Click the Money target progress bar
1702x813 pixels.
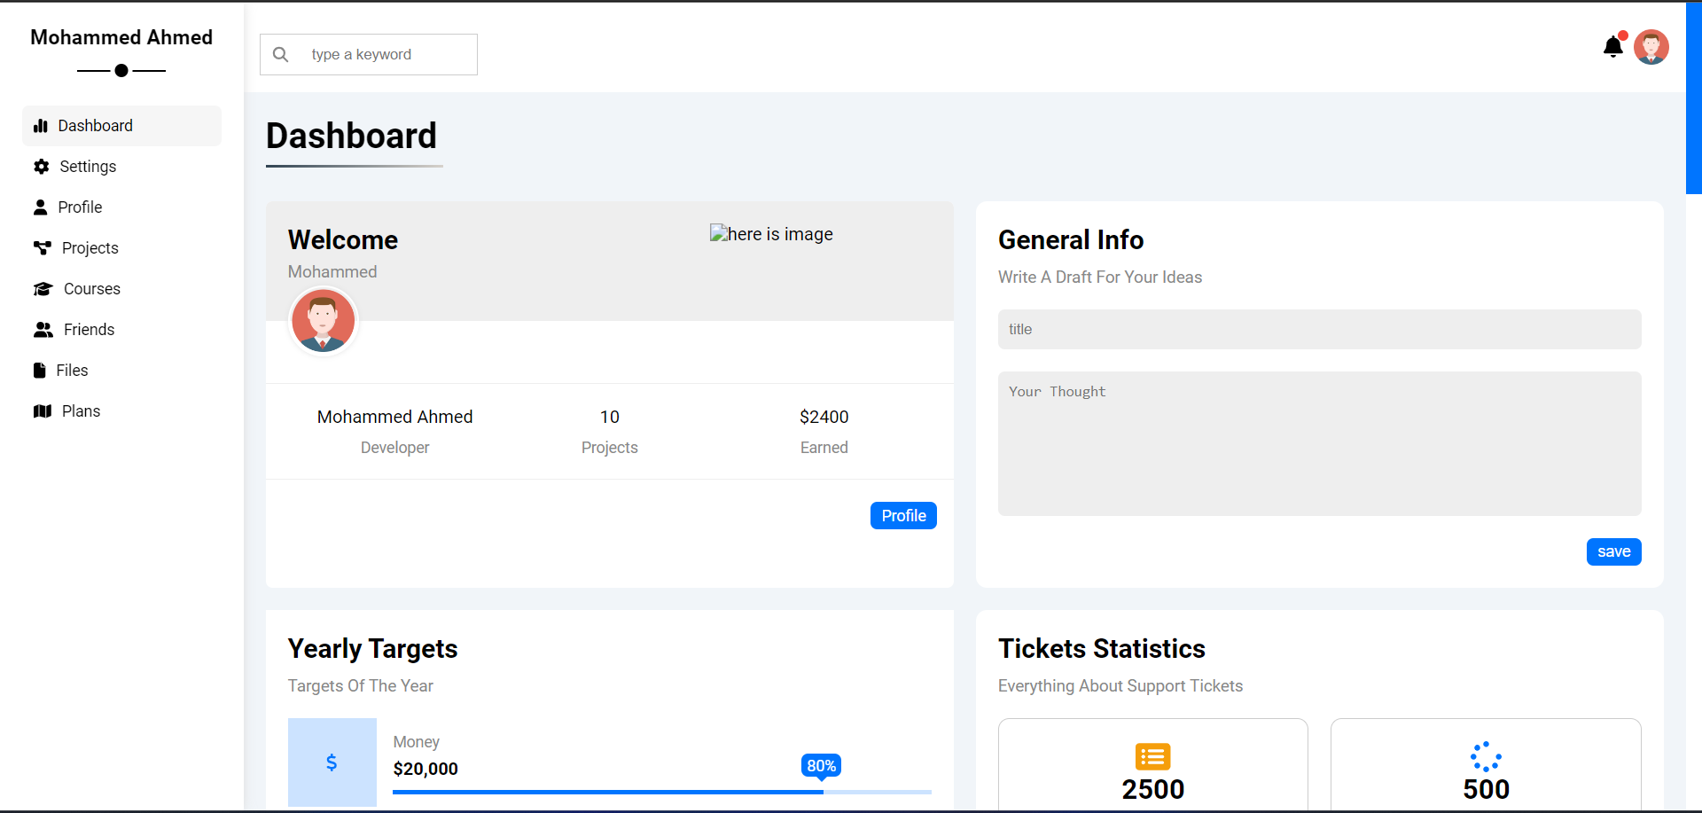[x=662, y=792]
